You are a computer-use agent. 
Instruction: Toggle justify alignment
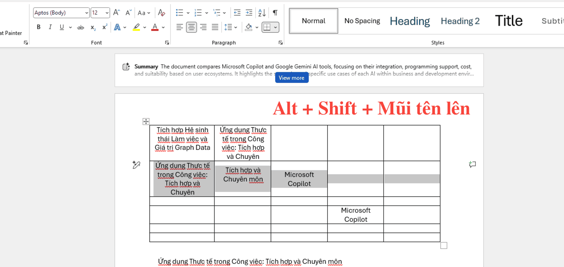[215, 27]
